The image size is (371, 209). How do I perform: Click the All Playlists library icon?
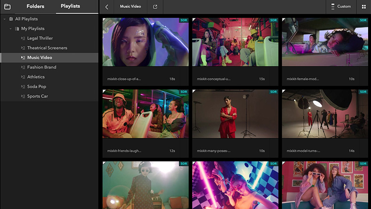coord(11,19)
